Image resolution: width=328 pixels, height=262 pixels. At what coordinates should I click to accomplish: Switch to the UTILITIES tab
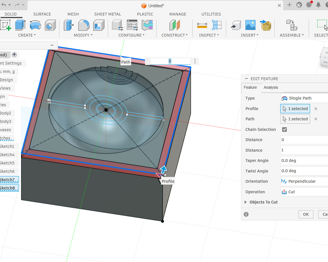point(211,14)
